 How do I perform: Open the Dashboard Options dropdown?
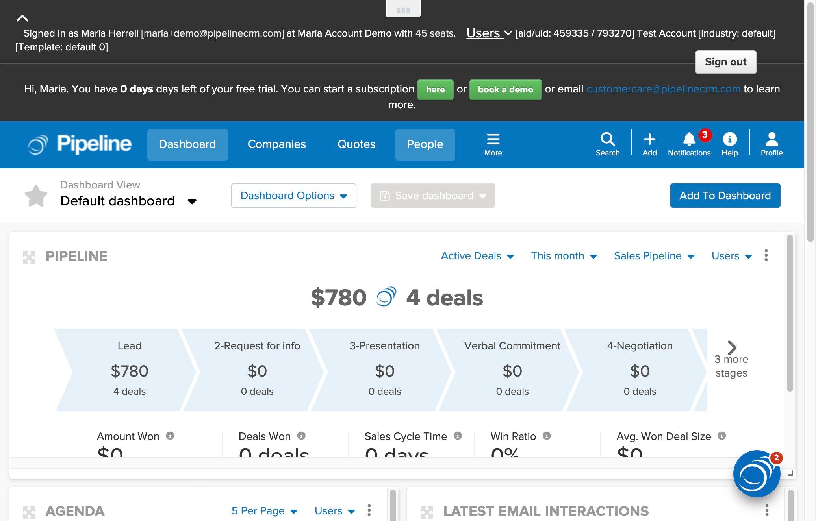[x=293, y=196]
